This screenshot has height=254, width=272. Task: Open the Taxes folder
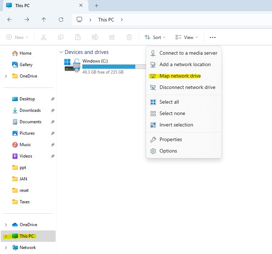tap(21, 202)
